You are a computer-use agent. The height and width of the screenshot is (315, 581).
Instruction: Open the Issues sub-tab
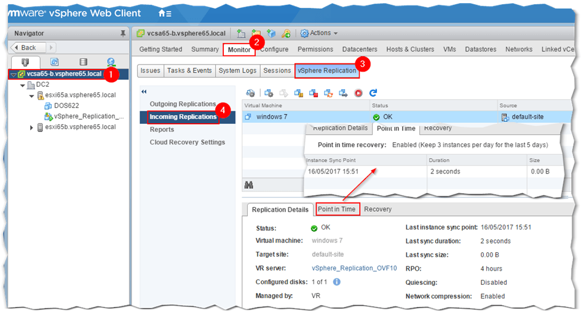tap(151, 71)
